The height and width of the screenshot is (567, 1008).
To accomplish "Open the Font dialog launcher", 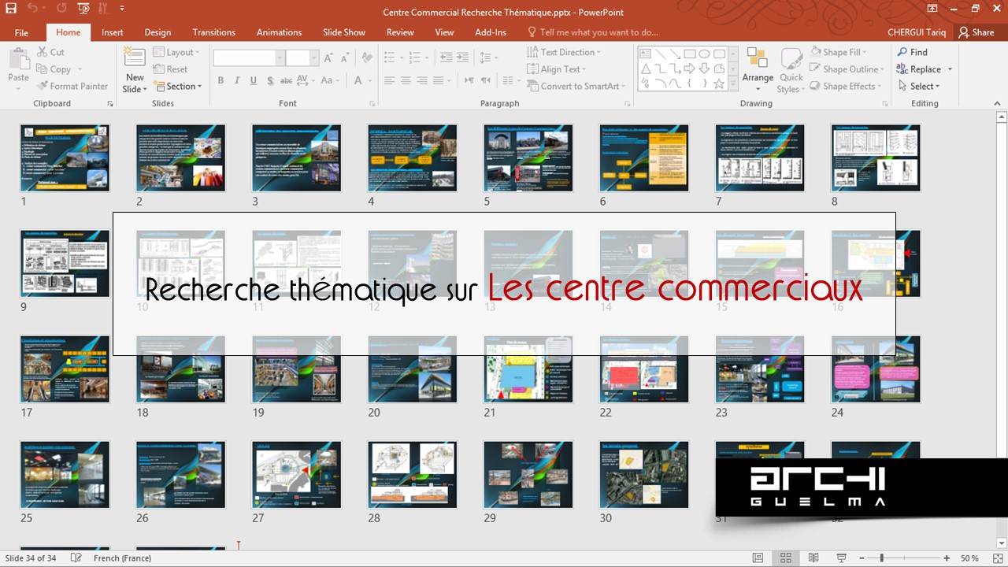I will pyautogui.click(x=372, y=104).
